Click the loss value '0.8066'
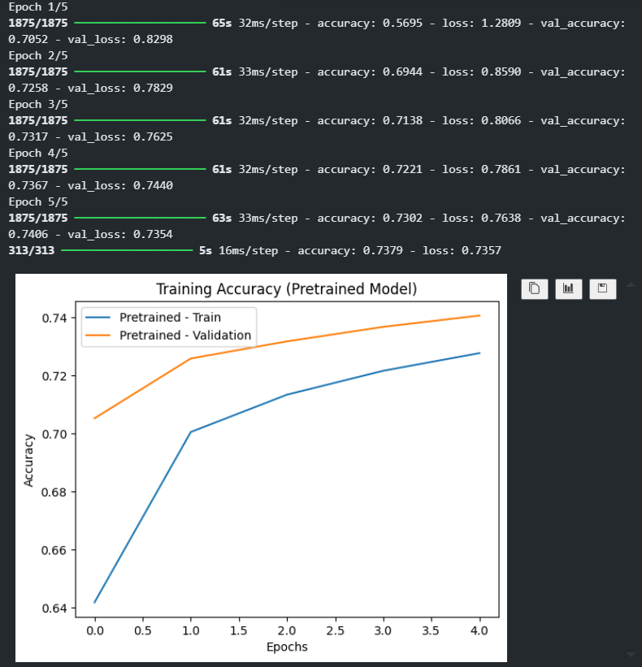This screenshot has width=642, height=667. pos(501,120)
